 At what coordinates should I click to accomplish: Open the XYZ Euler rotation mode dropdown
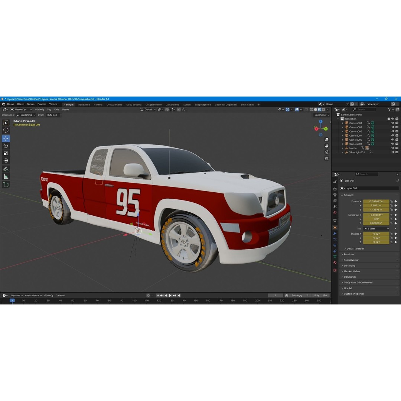coord(376,229)
